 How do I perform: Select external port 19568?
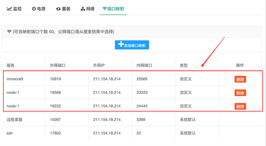point(55,93)
